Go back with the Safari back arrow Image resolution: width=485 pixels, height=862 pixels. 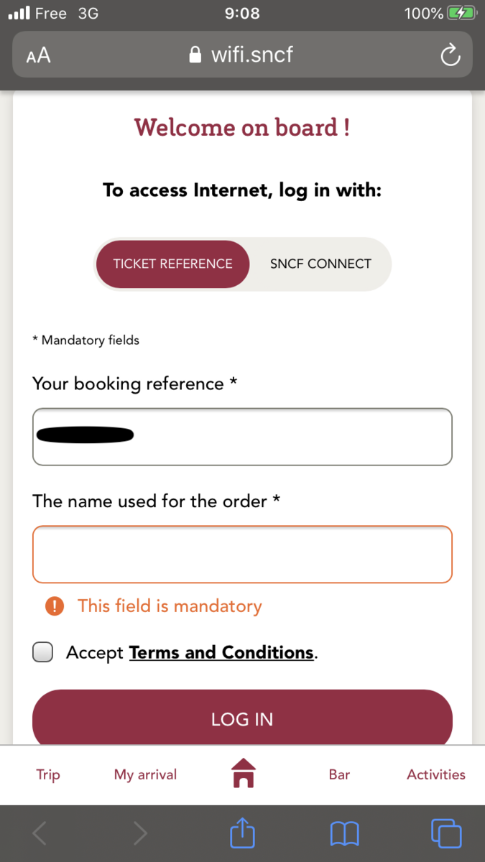40,833
